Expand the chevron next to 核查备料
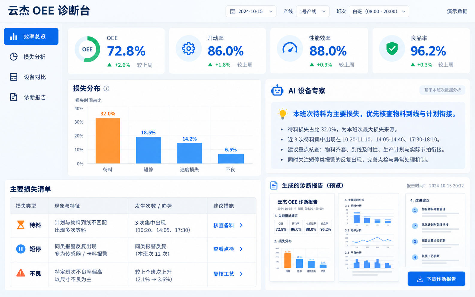 click(241, 225)
